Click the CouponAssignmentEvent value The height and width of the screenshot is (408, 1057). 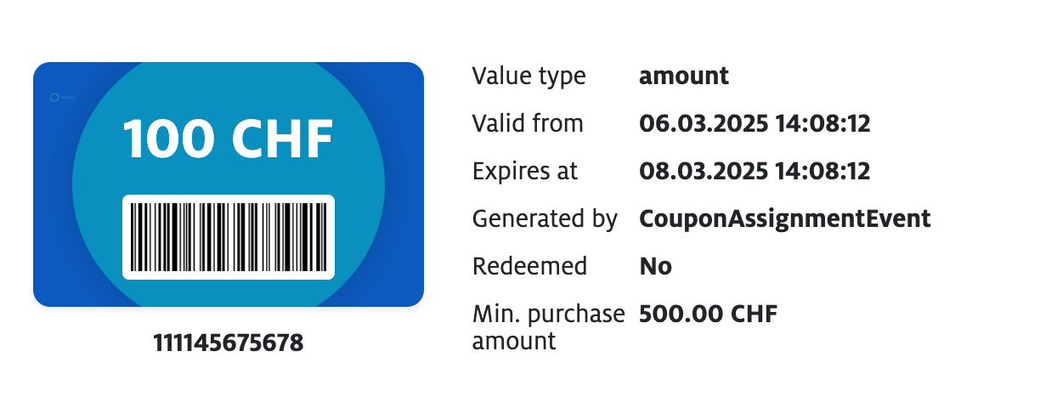pyautogui.click(x=784, y=219)
